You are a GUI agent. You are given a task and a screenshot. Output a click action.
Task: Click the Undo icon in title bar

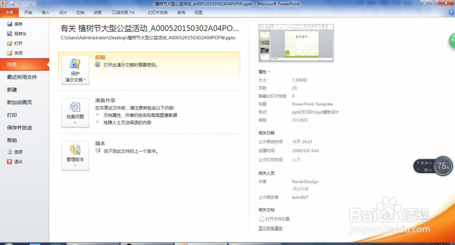[x=20, y=4]
